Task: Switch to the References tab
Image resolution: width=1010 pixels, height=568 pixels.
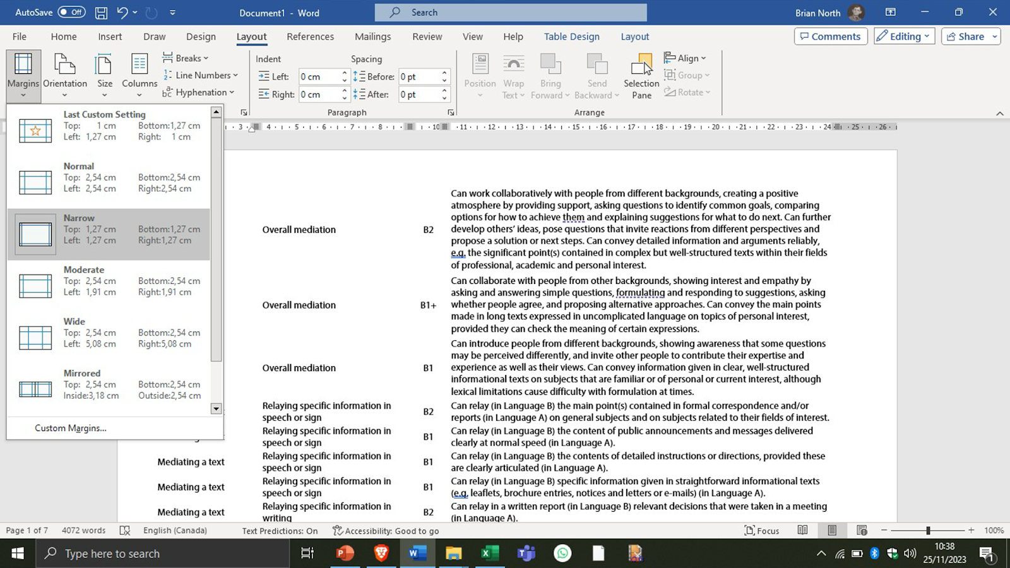Action: tap(310, 37)
